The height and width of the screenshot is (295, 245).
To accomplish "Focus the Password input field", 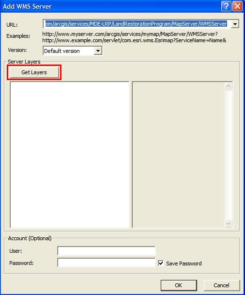I will (106, 262).
